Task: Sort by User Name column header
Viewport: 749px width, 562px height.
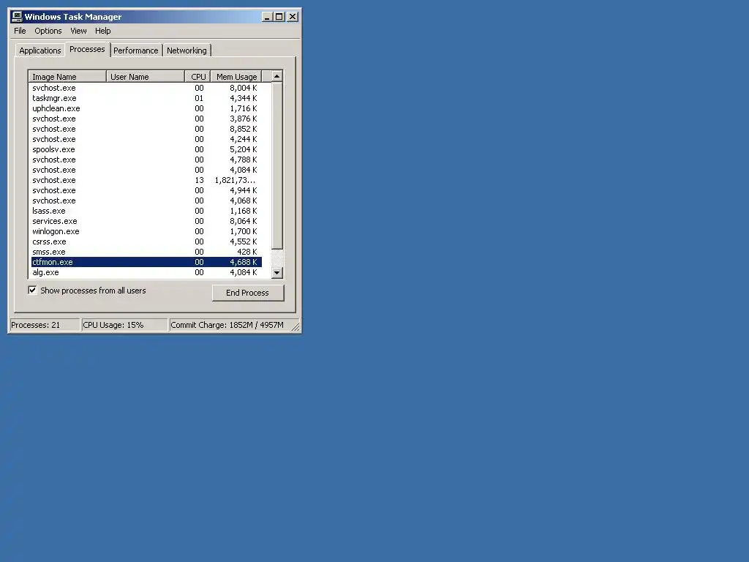Action: [146, 76]
